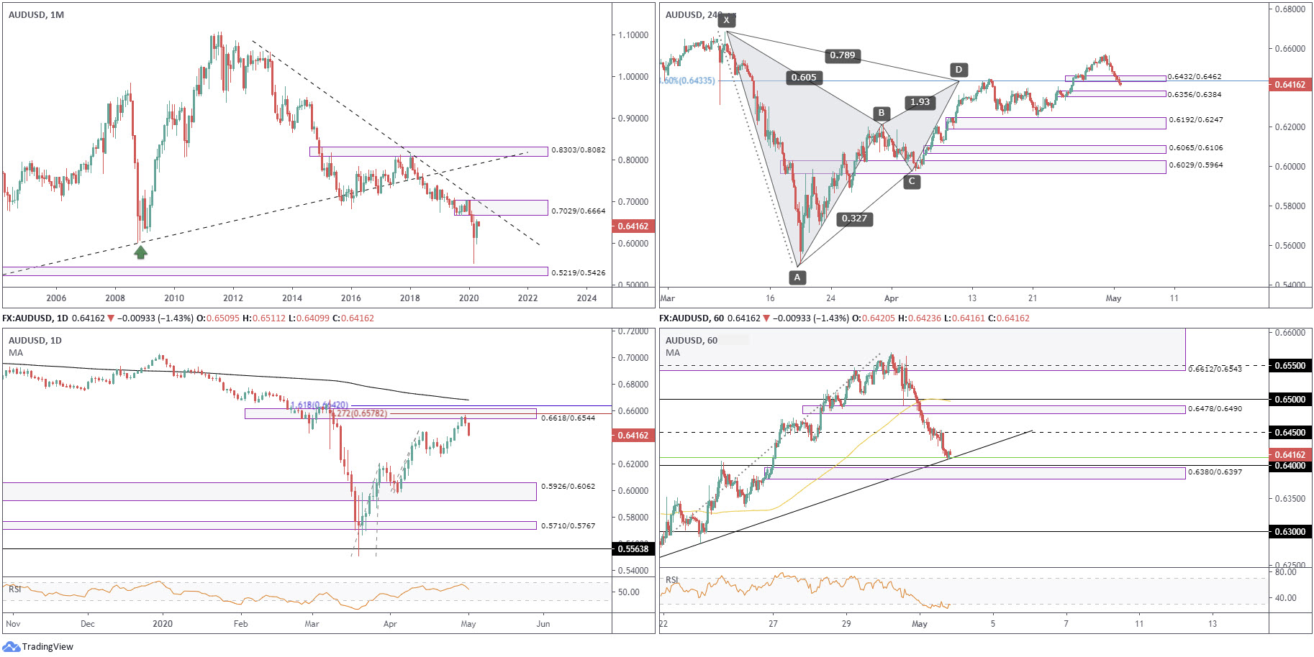Select the AUDUSD, 240 chart legend
The image size is (1314, 657).
tap(687, 13)
